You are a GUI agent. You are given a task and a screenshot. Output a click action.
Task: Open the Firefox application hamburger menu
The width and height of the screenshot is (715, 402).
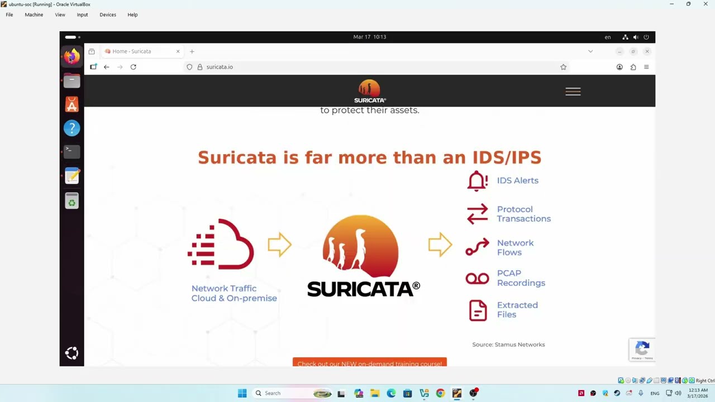point(646,67)
